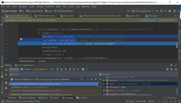This screenshot has width=181, height=103.
Task: Close the DefaultJwtParser.class tab
Action: coord(31,16)
